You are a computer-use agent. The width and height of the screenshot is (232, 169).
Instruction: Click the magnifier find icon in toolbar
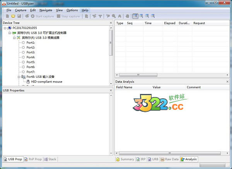coord(114,16)
